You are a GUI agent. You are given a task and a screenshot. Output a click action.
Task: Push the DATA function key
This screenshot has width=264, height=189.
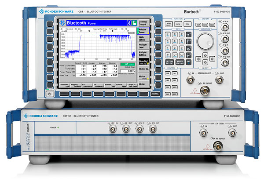coord(178,24)
